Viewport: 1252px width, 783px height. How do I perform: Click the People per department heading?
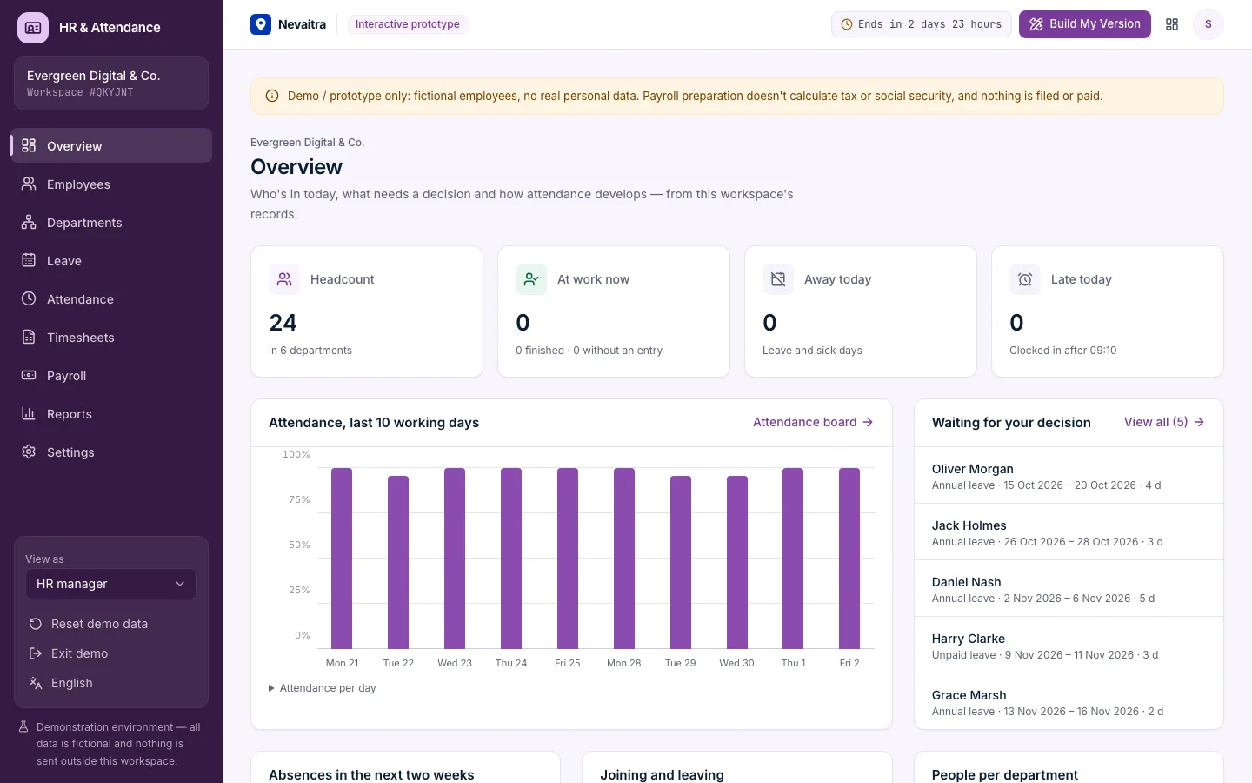tap(1005, 774)
